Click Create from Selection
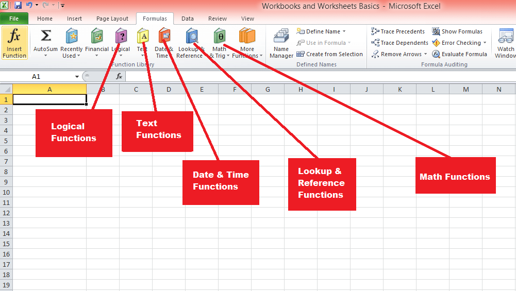 coord(329,54)
